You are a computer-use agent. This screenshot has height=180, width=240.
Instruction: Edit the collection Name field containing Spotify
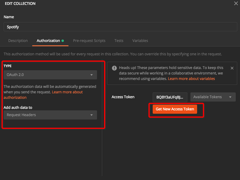[120, 27]
